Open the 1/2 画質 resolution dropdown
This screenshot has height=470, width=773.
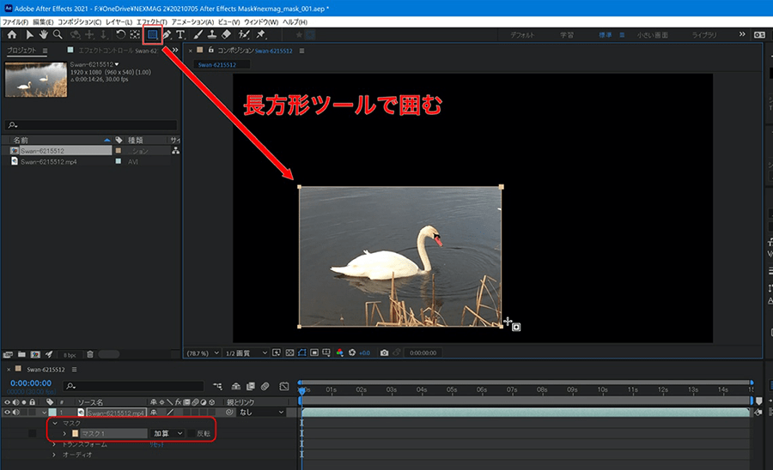tap(240, 352)
